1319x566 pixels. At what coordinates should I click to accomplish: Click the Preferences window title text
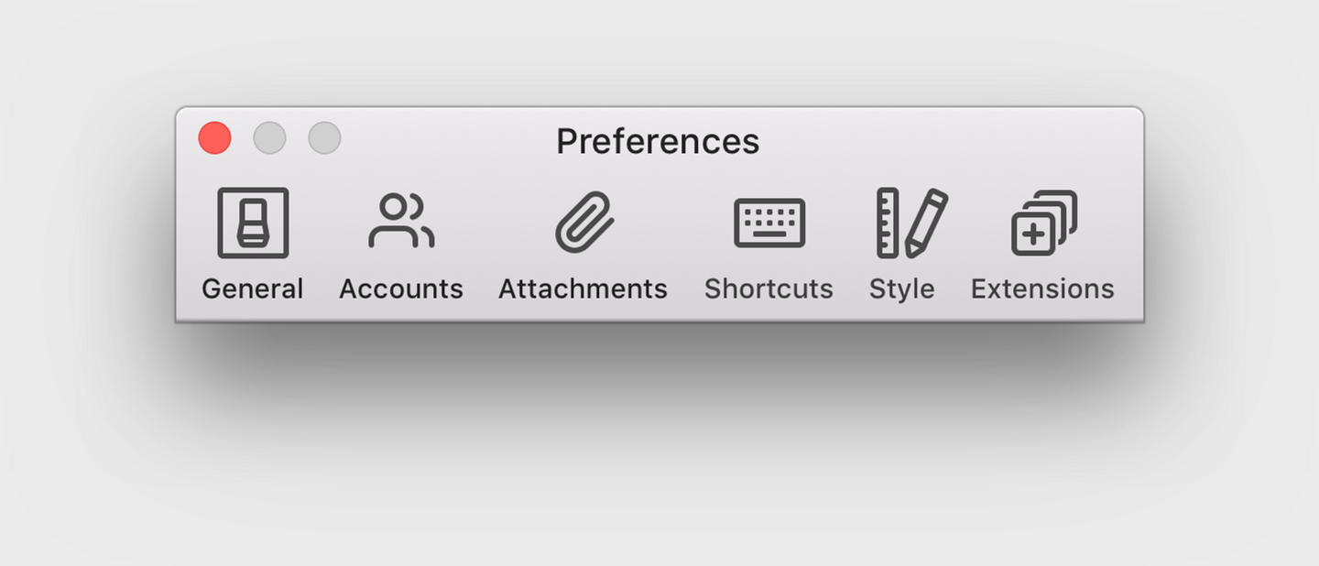658,142
